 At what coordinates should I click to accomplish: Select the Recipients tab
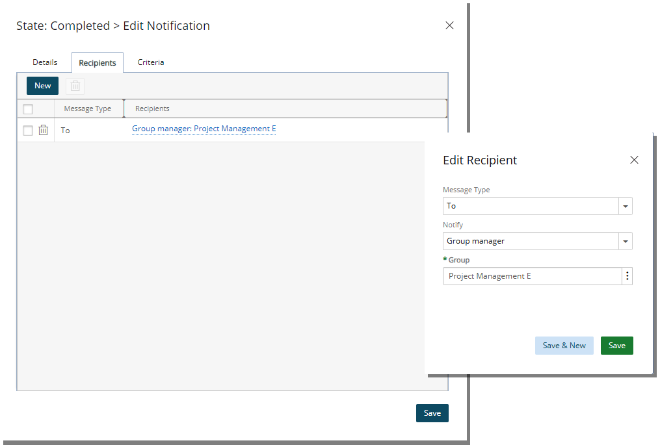(98, 62)
